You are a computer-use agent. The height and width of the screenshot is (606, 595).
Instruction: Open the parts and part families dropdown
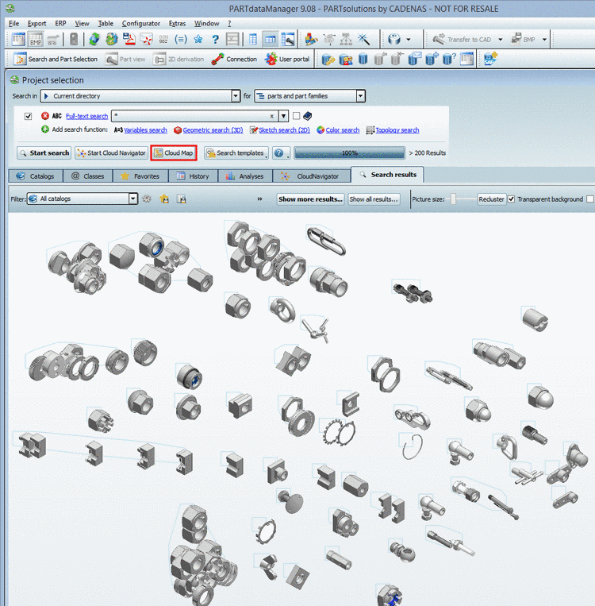click(x=360, y=96)
